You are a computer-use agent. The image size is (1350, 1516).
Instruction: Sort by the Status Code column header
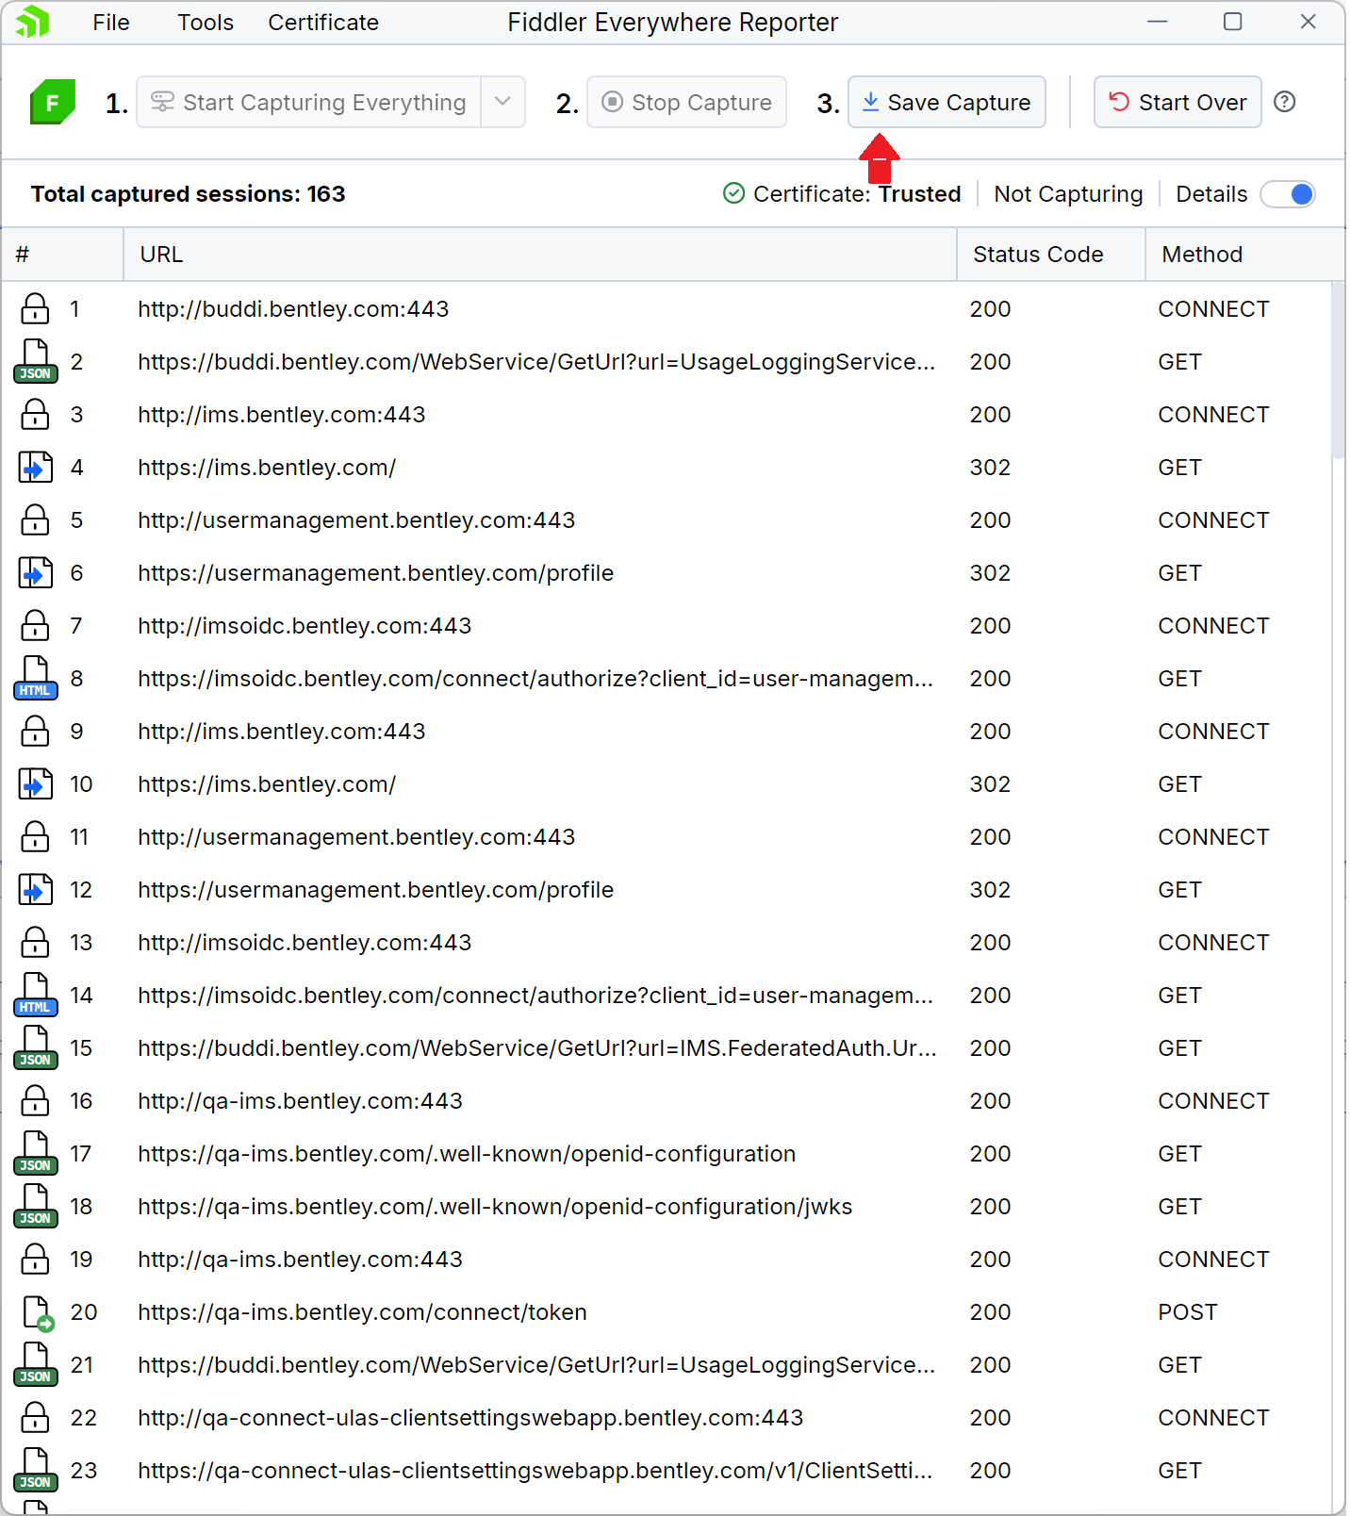pyautogui.click(x=1051, y=255)
